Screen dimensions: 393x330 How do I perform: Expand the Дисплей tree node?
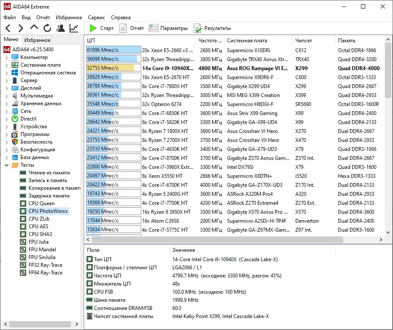click(7, 88)
